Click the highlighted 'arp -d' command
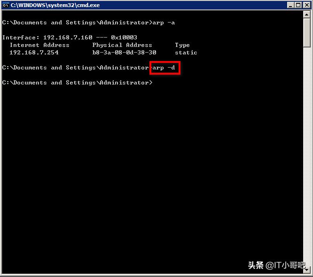313x277 pixels. coord(164,68)
